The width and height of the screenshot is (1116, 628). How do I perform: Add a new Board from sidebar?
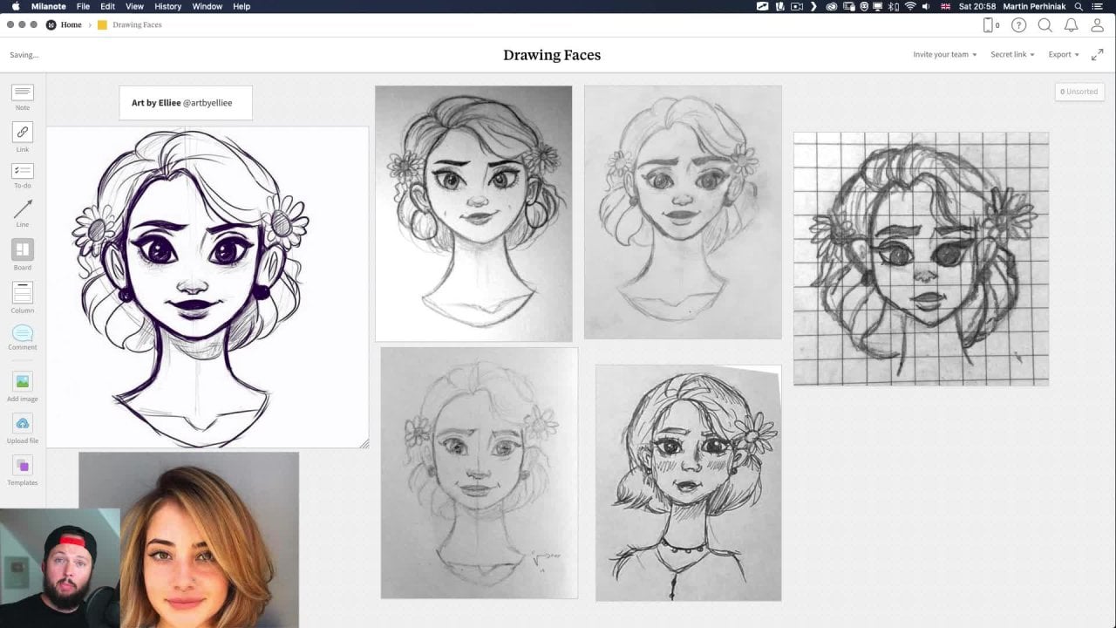[23, 249]
